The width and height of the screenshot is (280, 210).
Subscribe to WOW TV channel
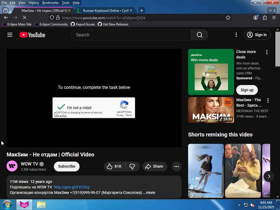tap(67, 167)
